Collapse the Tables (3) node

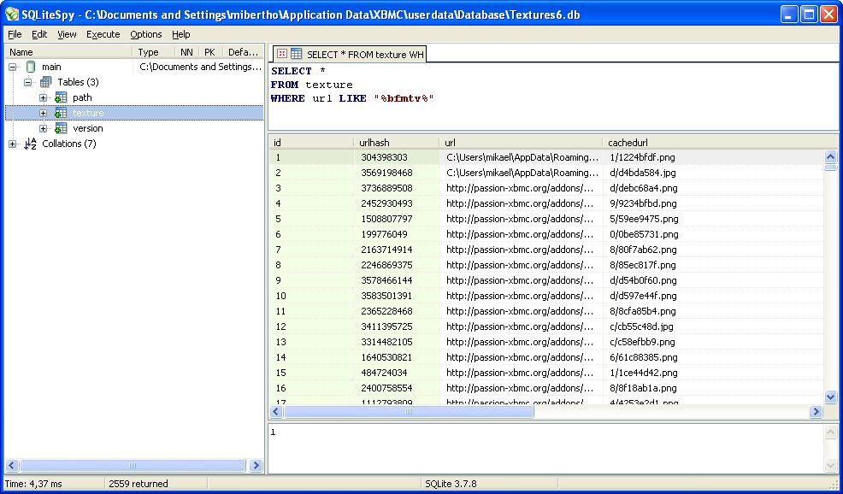point(28,82)
